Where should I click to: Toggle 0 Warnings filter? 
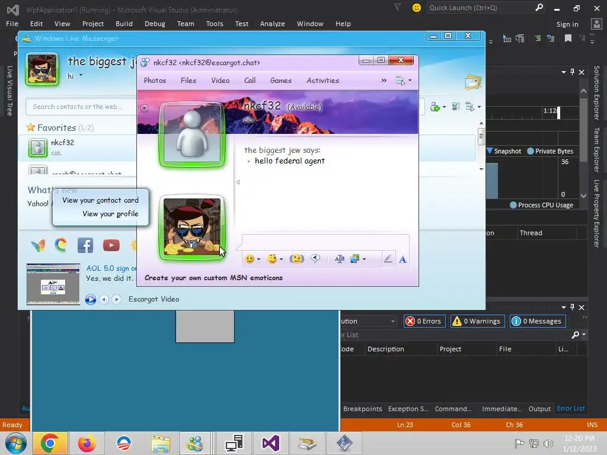pyautogui.click(x=477, y=321)
